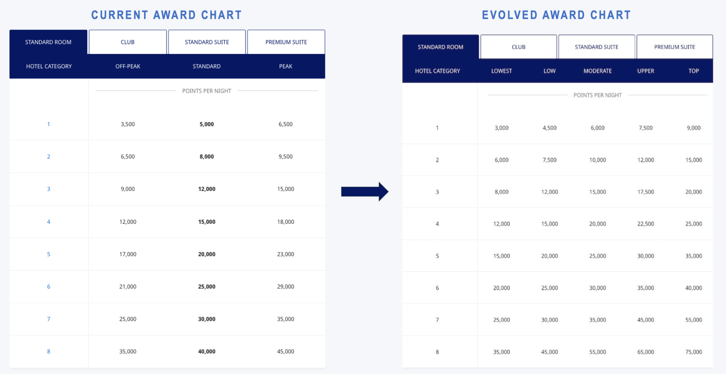726x374 pixels.
Task: Select Standard Room tab in Current Award Chart
Action: click(48, 42)
